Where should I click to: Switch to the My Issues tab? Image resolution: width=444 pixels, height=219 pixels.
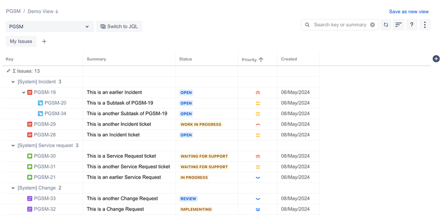click(21, 41)
